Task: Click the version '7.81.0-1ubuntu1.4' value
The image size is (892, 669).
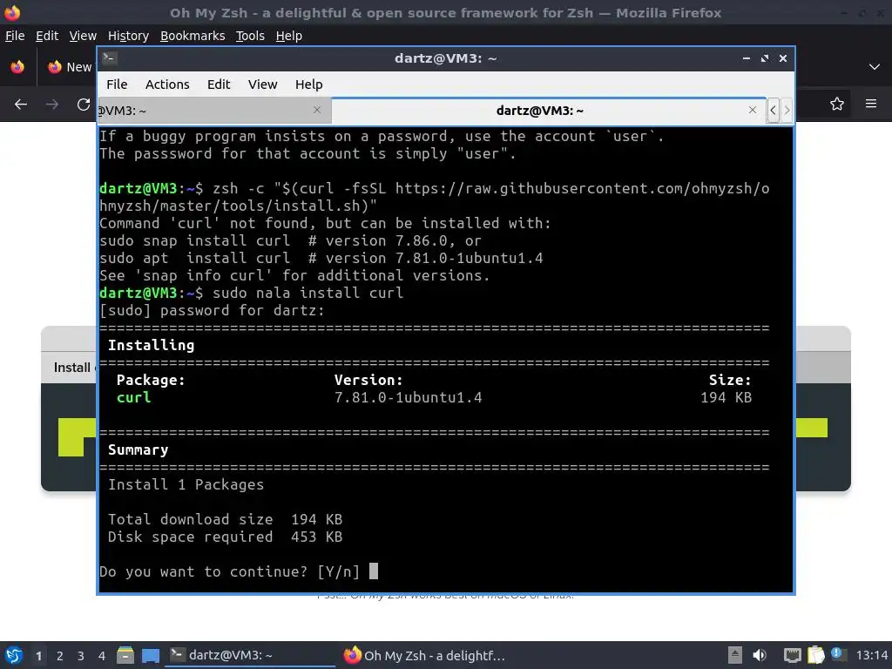Action: (408, 397)
